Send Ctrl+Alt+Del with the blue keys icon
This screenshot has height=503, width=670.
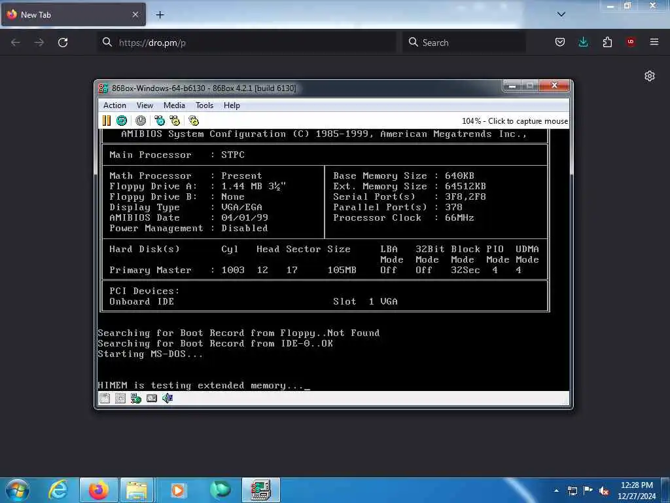160,121
